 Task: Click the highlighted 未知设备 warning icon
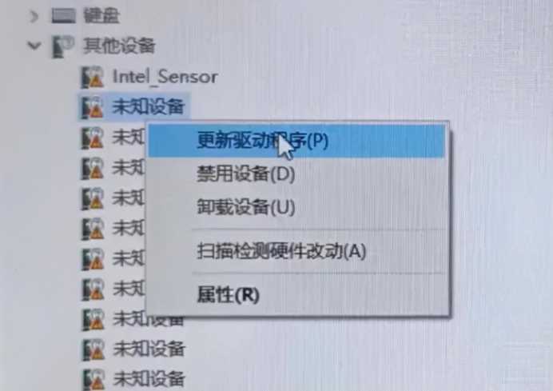93,107
